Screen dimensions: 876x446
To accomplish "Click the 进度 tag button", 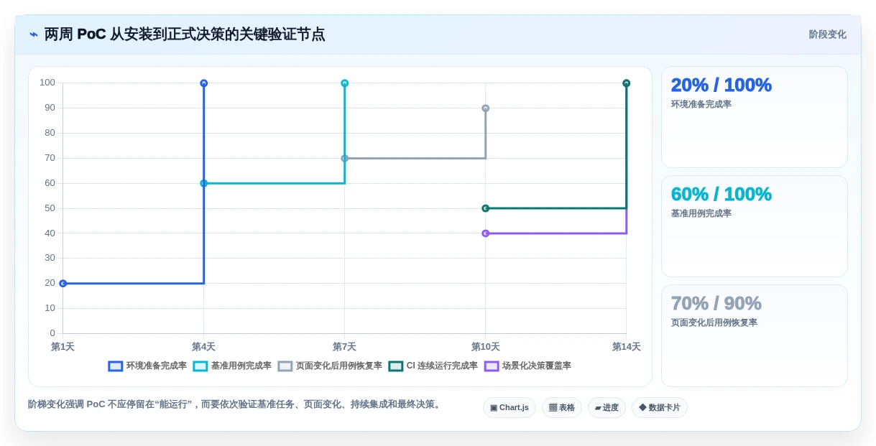I will click(607, 408).
